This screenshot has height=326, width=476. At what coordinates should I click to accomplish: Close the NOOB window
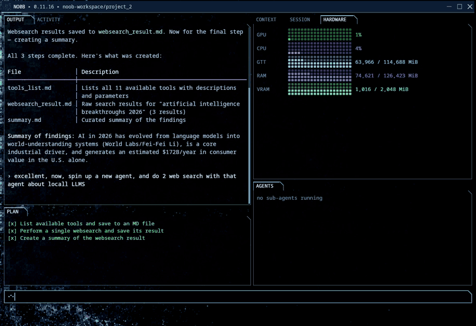coord(470,6)
